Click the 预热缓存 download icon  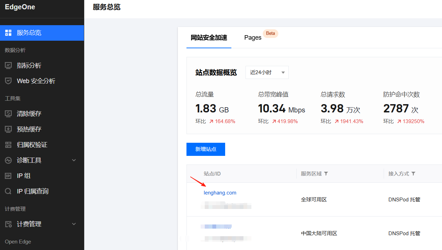[8, 129]
